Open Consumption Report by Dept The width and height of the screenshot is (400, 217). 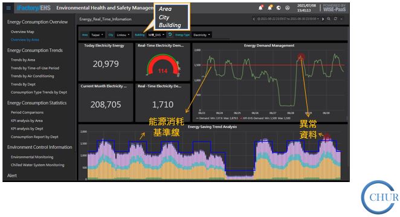[x=34, y=137]
